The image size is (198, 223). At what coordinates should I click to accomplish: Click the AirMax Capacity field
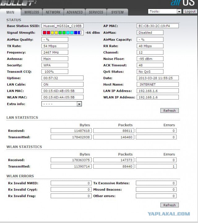(x=150, y=39)
